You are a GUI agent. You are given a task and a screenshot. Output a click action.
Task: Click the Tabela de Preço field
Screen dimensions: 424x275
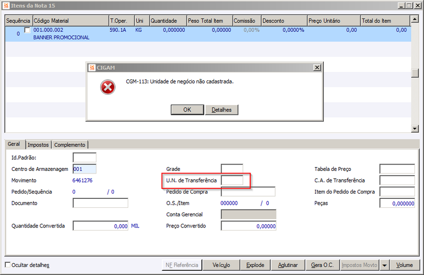(397, 169)
